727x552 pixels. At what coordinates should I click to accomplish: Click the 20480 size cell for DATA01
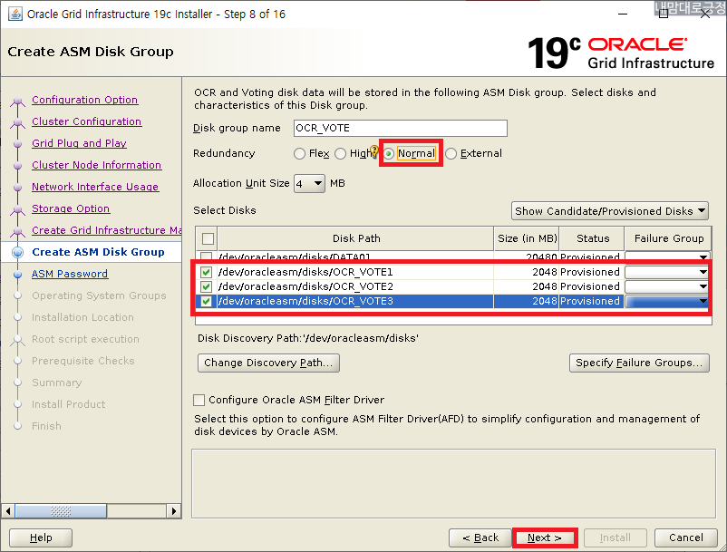pyautogui.click(x=527, y=257)
